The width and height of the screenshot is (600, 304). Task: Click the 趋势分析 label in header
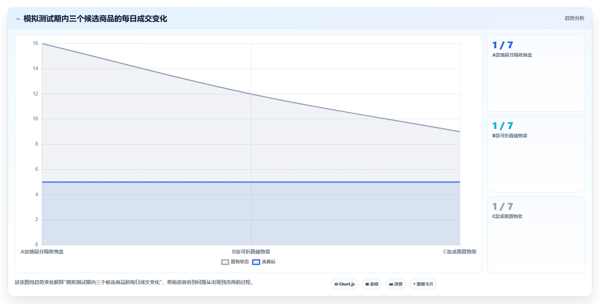pyautogui.click(x=574, y=18)
